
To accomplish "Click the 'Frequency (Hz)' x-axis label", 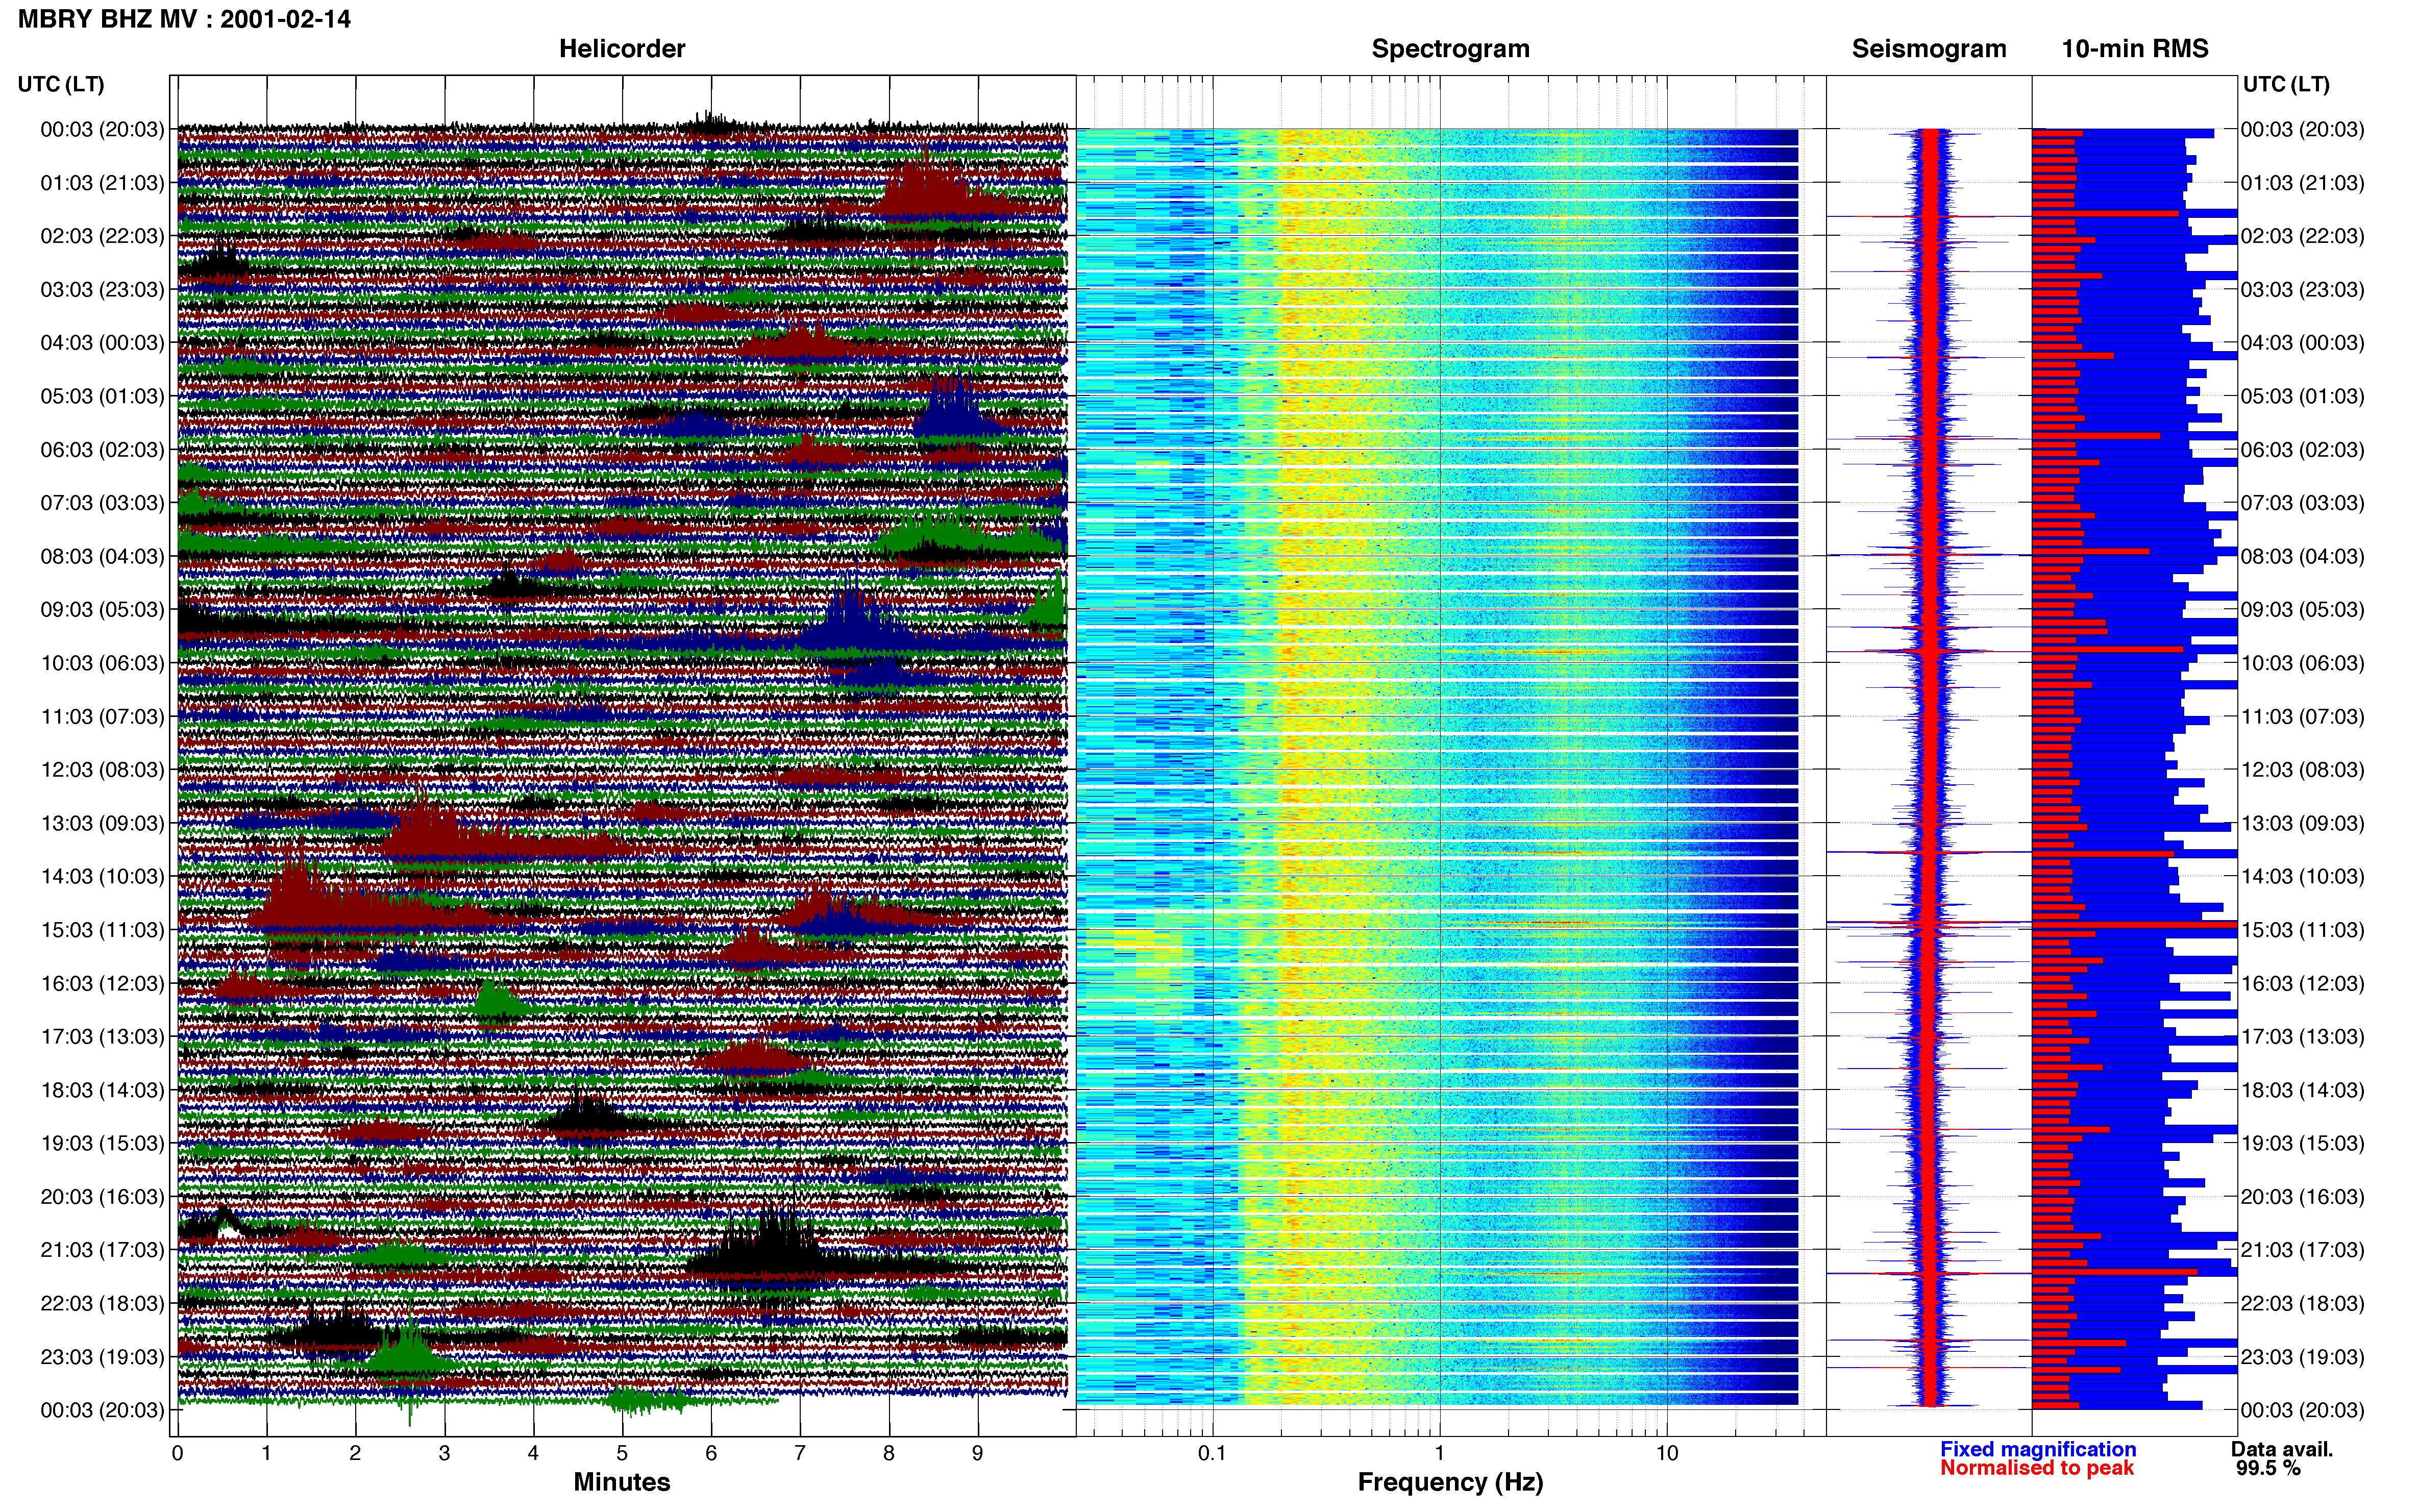I will click(1450, 1482).
